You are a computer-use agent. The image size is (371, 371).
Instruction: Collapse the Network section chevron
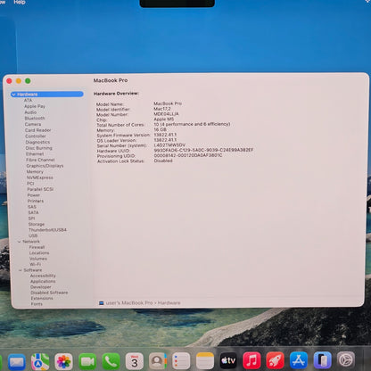(x=20, y=242)
